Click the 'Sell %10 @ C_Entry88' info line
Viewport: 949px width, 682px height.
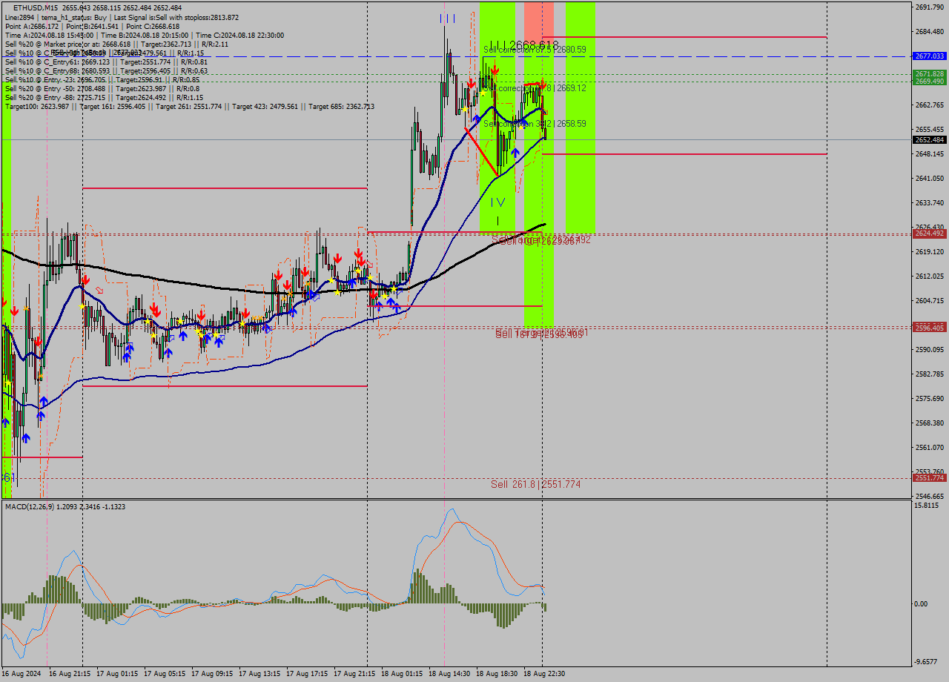tap(106, 71)
